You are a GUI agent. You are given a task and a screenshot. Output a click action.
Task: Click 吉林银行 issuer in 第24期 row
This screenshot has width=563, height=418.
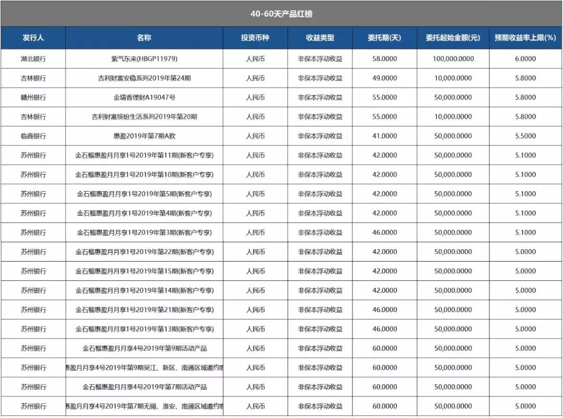click(x=33, y=78)
